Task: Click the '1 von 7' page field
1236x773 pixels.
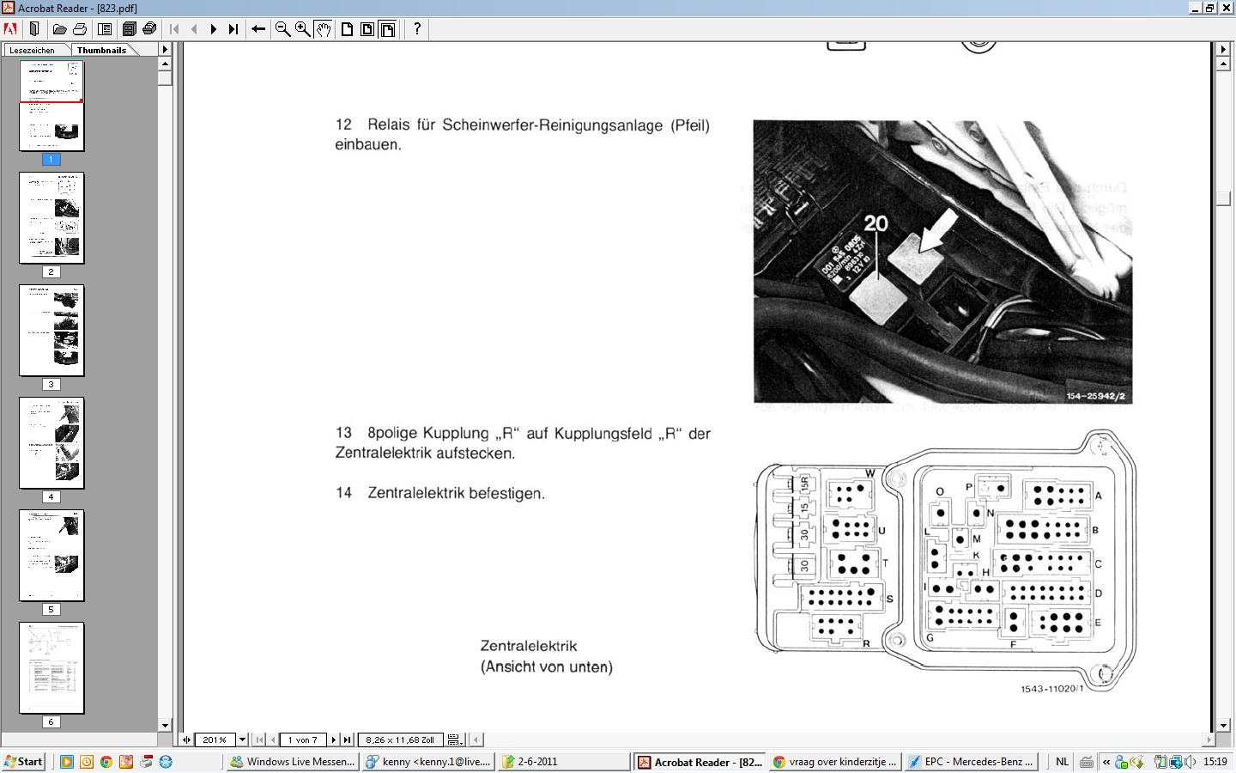Action: (x=303, y=740)
